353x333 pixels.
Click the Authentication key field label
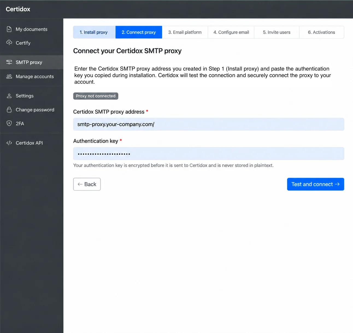(x=96, y=141)
